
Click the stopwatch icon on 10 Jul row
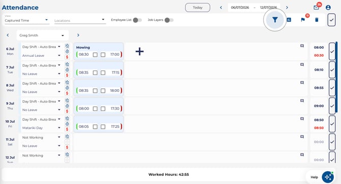[67, 124]
